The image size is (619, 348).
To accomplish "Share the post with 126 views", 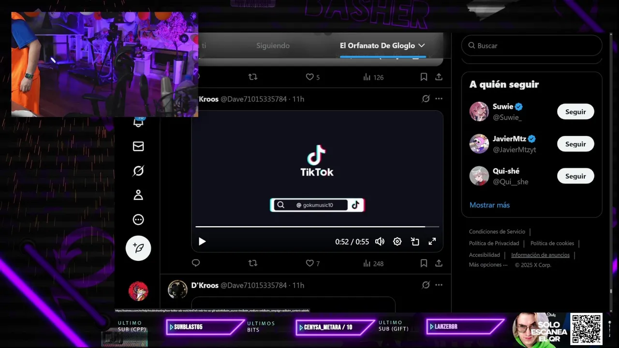I will pyautogui.click(x=439, y=77).
